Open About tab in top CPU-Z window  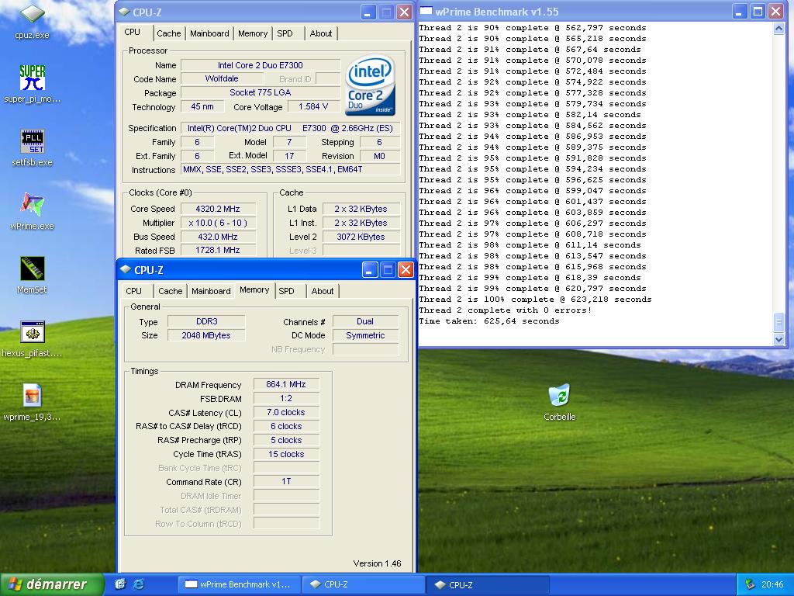pos(321,33)
